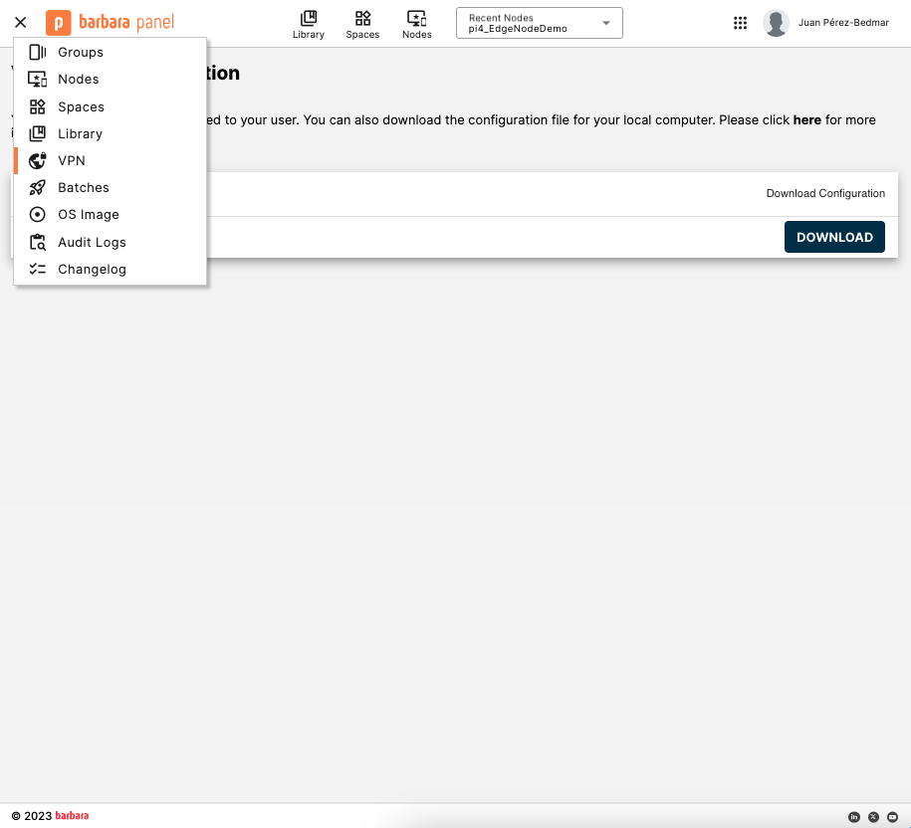The width and height of the screenshot is (911, 828).
Task: Click the LinkedIn icon in the footer
Action: click(853, 816)
